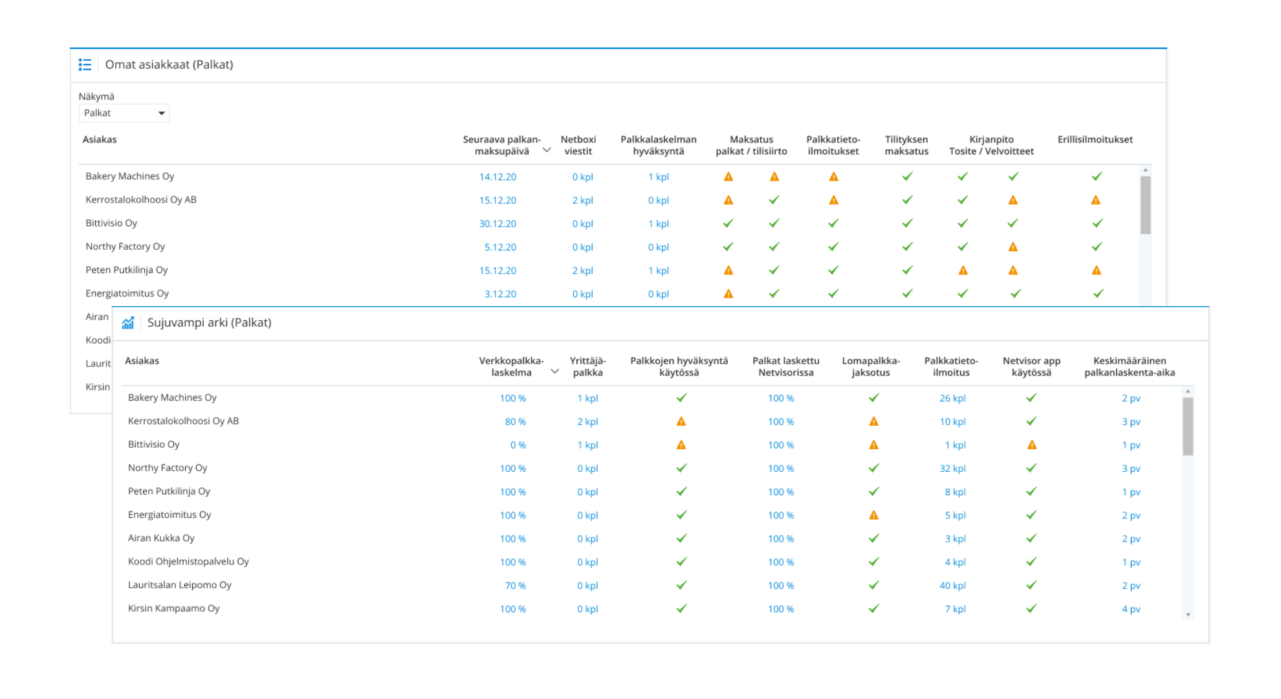Click Palkkojen hyväksyntä warning for Kerrostalokolhoosi Oy AB

tap(681, 421)
